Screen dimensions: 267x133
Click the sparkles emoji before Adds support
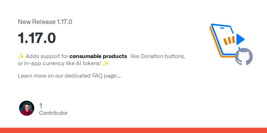(21, 56)
